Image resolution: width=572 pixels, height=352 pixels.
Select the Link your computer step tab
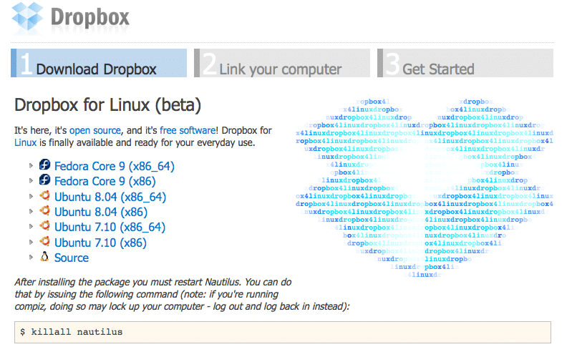(282, 63)
